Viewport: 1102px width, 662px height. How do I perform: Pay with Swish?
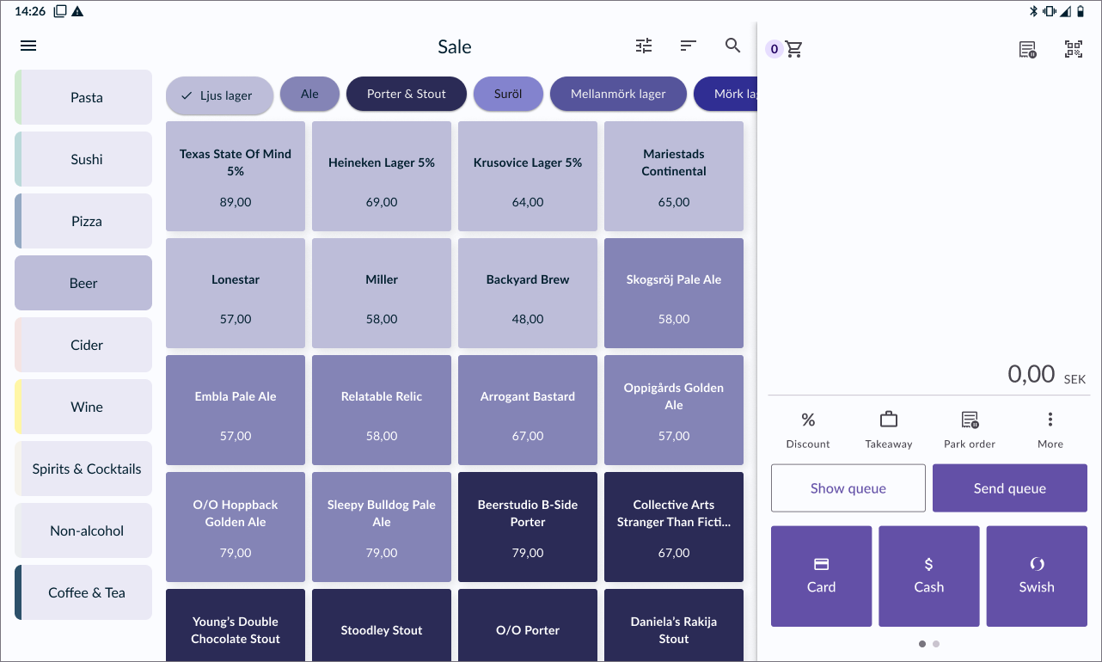point(1037,576)
